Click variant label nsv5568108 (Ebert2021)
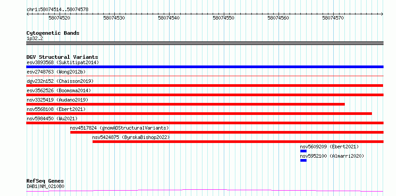Viewport: 396px width, 196px height. click(x=56, y=109)
